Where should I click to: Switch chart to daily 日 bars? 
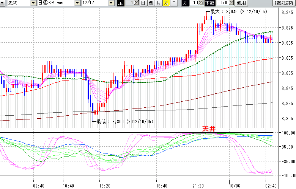point(143,3)
